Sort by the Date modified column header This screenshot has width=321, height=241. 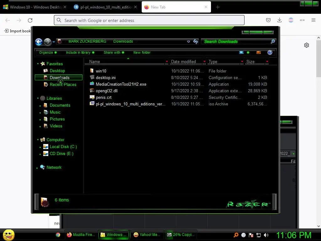coord(186,62)
